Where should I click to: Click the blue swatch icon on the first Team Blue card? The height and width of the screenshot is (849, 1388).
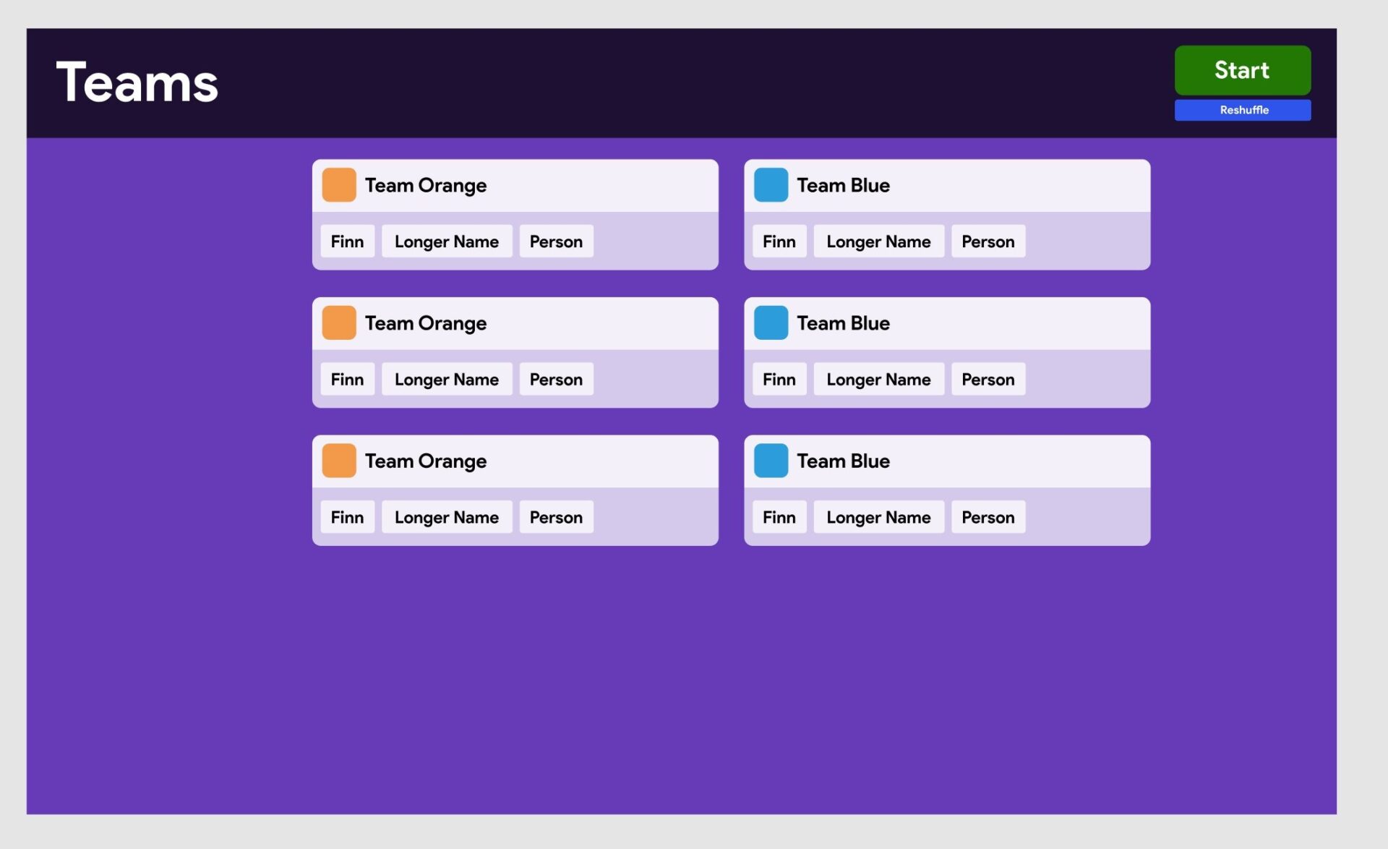point(771,184)
